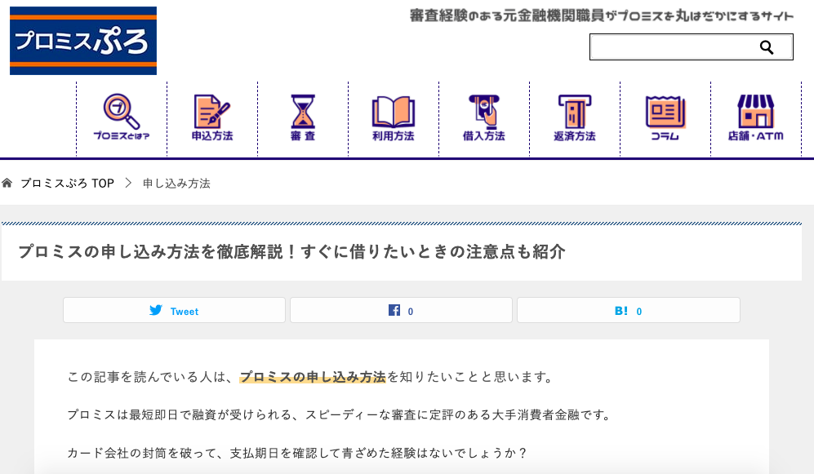This screenshot has width=814, height=474.
Task: Click the プロミスとは？ magnifying glass icon
Action: point(122,111)
